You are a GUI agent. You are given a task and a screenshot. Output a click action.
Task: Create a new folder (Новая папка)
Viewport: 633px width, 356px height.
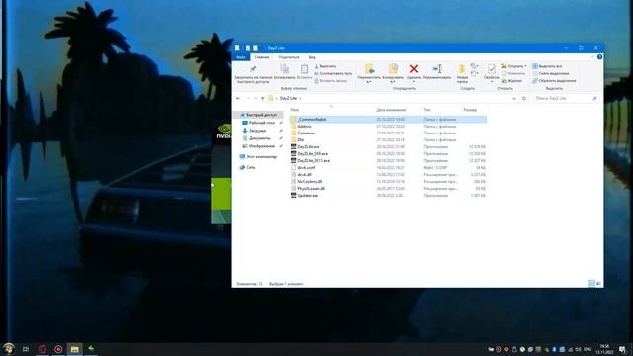tap(462, 73)
